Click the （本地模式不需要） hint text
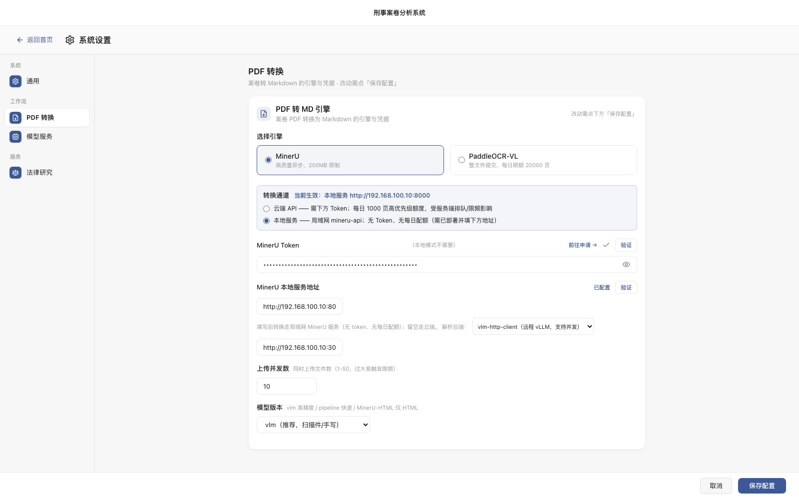Viewport: 799px width, 499px height. pos(433,245)
